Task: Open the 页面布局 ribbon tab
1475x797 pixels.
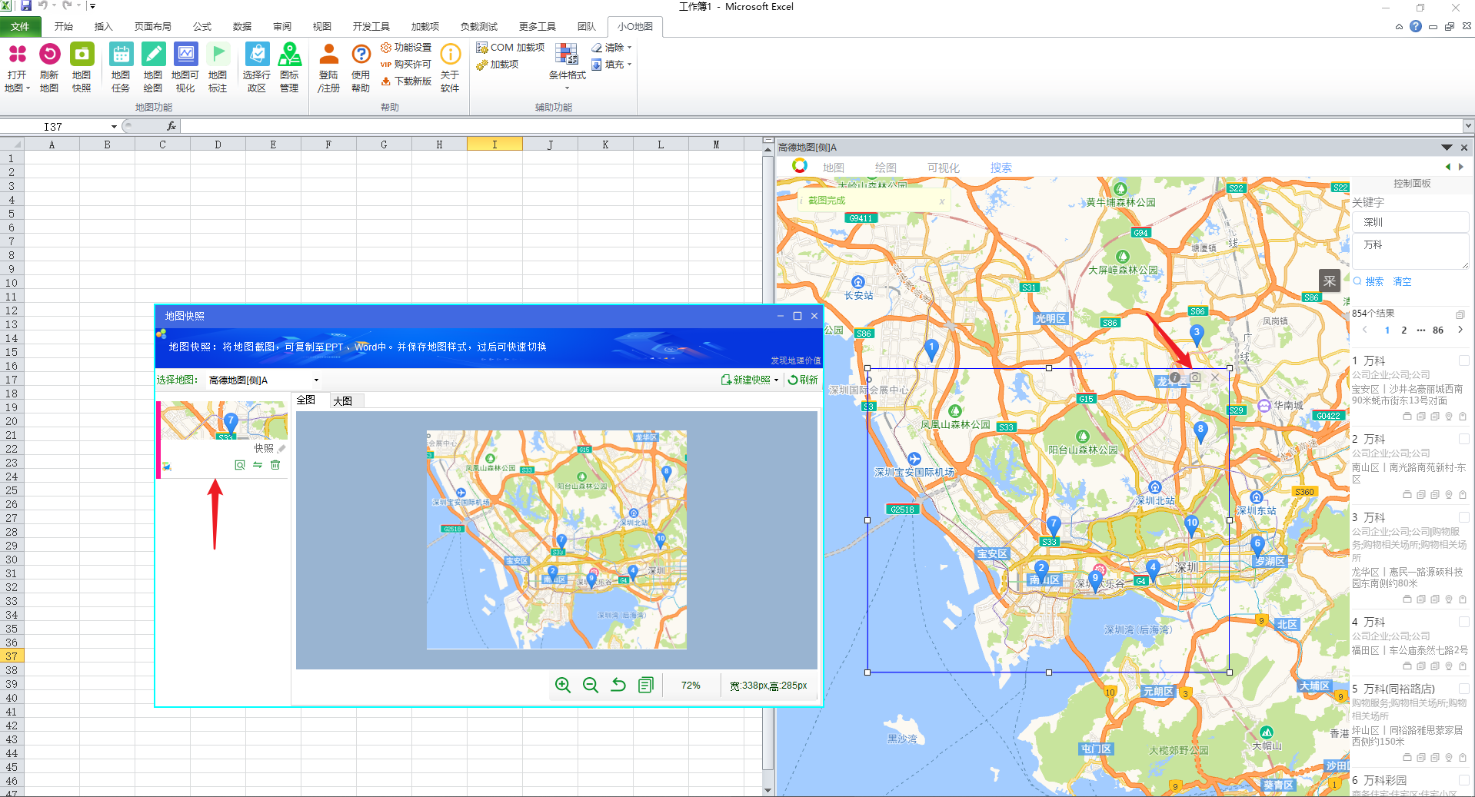Action: [x=152, y=26]
